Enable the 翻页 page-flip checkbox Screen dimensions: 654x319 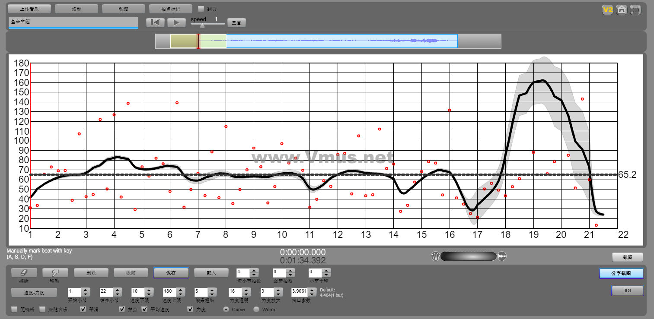pyautogui.click(x=201, y=9)
